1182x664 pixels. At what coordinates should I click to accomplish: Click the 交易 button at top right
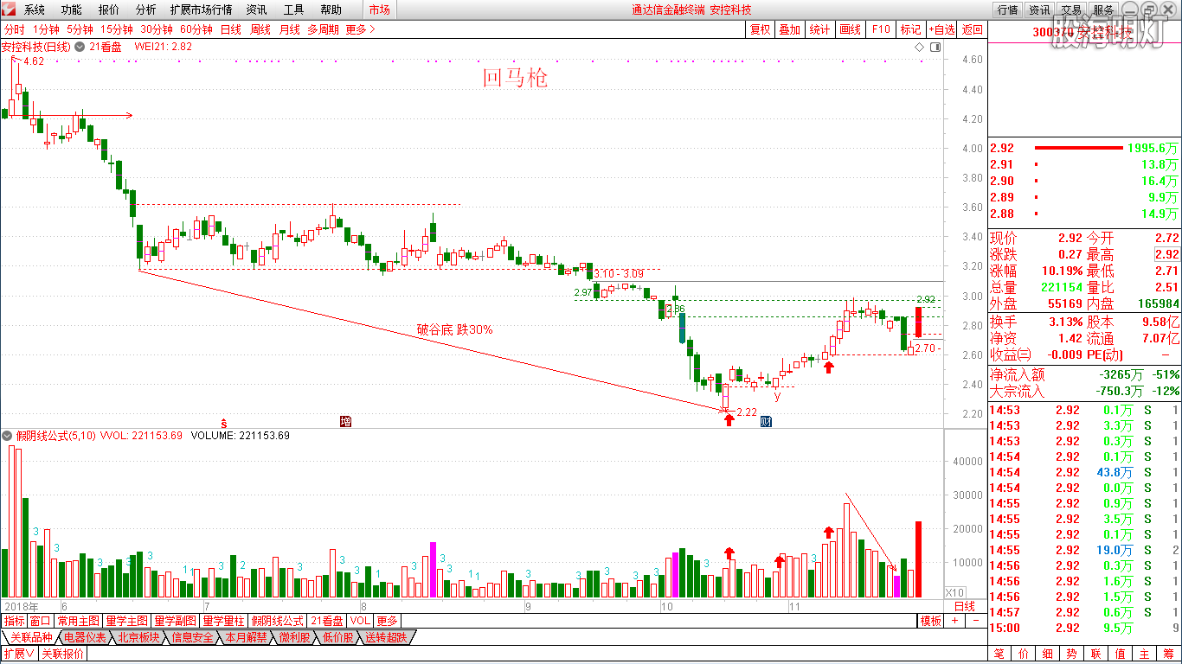pos(1071,10)
